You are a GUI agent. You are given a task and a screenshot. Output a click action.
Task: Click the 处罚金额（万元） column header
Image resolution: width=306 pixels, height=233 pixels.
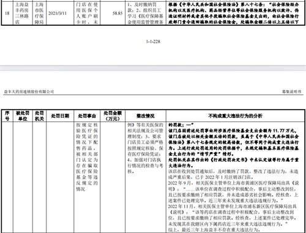coord(113,116)
